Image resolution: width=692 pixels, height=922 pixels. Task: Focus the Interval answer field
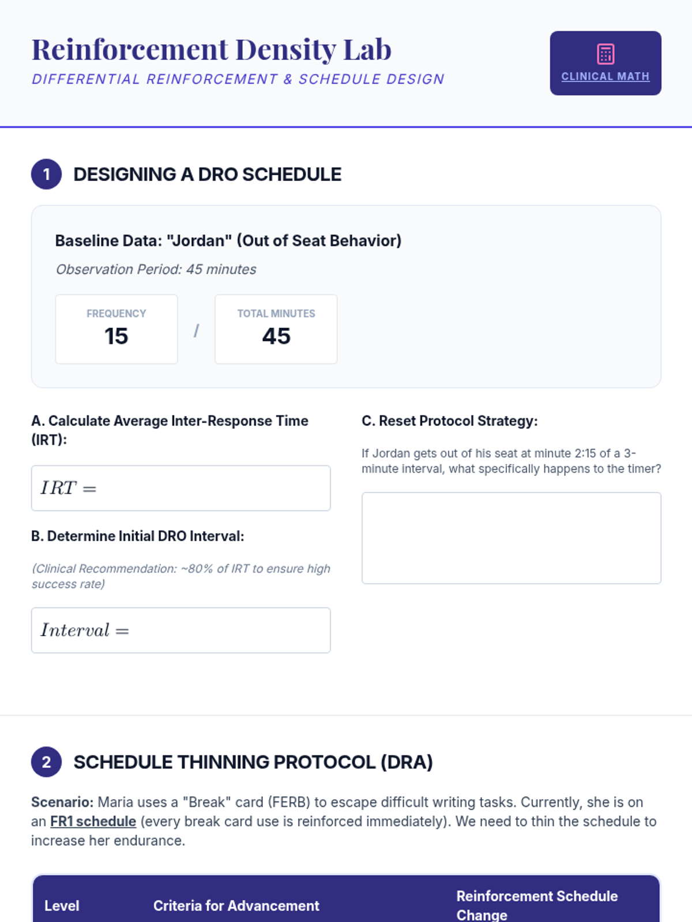(x=181, y=630)
